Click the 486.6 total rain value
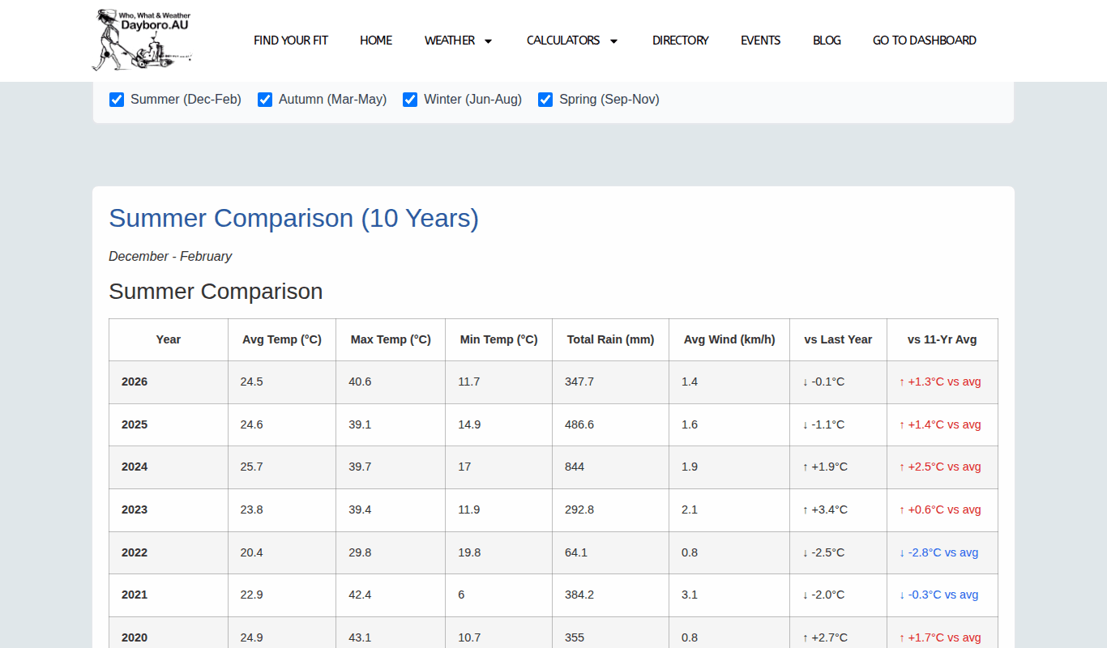Viewport: 1107px width, 648px height. pos(579,425)
